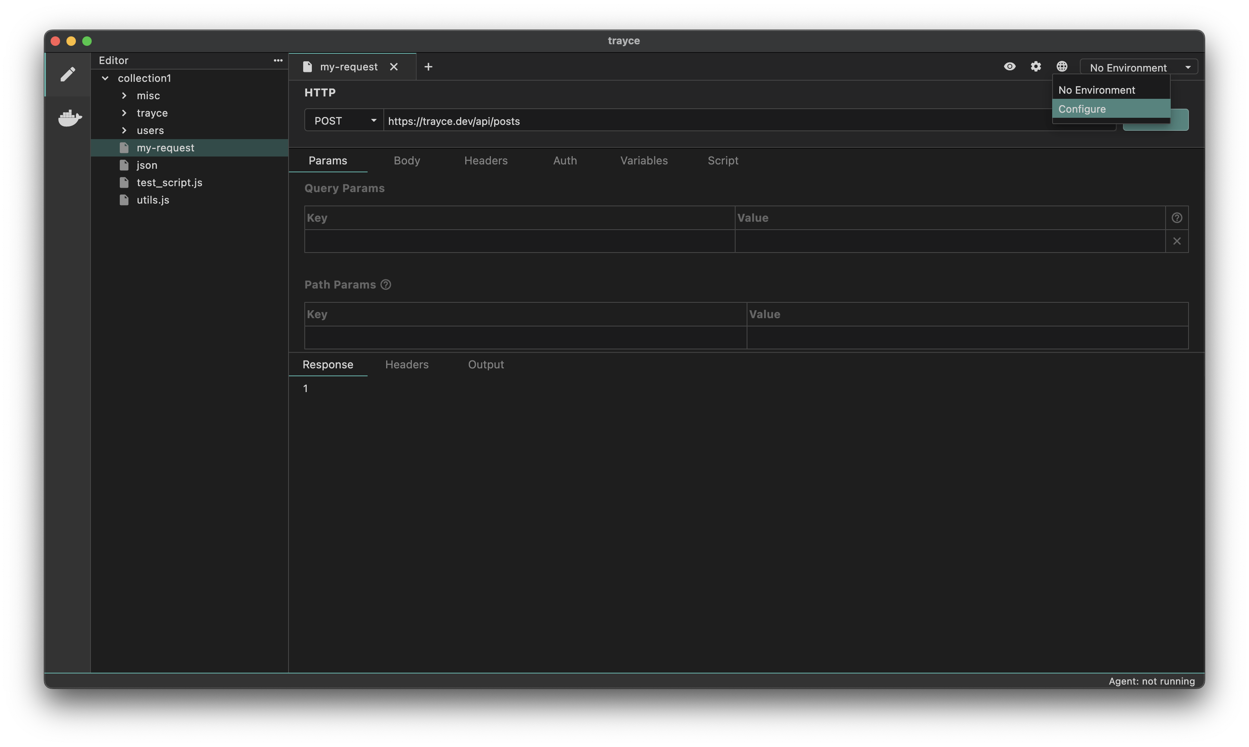Open the Path Params help icon
1249x747 pixels.
[x=386, y=285]
